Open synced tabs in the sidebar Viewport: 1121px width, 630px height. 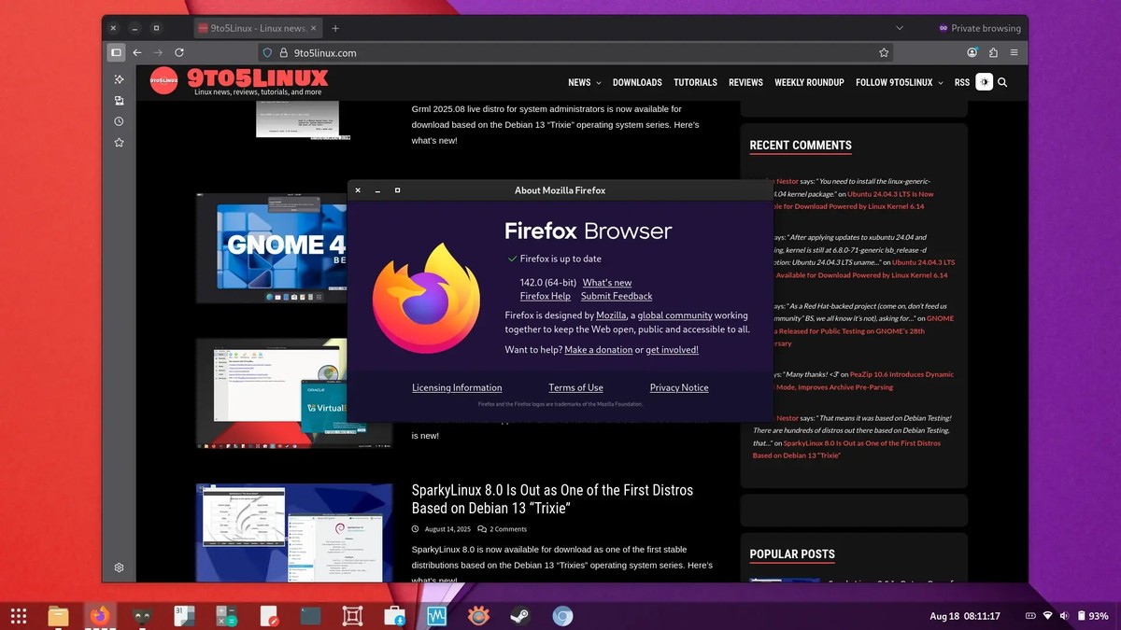tap(119, 100)
